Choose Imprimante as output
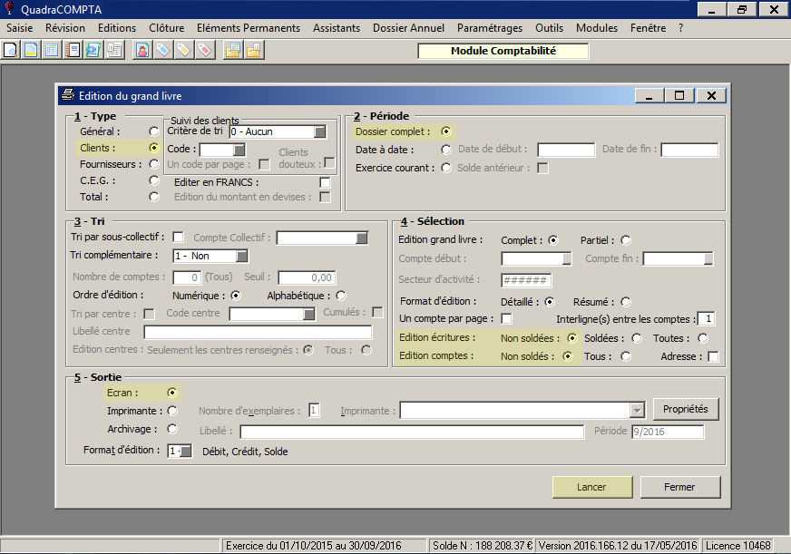Image resolution: width=791 pixels, height=554 pixels. [x=172, y=411]
